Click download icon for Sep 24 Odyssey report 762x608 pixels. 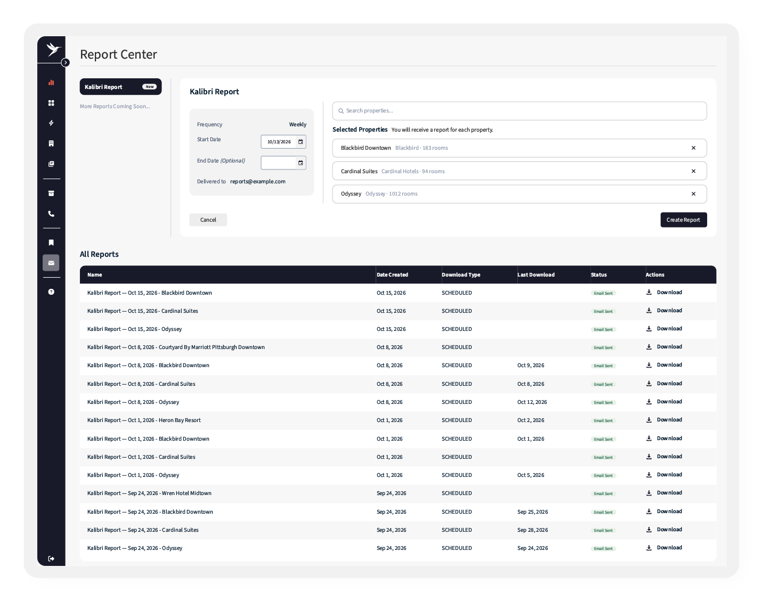click(649, 548)
